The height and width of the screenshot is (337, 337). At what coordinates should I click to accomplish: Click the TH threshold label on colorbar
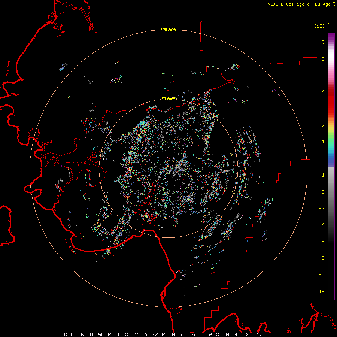coord(322,292)
